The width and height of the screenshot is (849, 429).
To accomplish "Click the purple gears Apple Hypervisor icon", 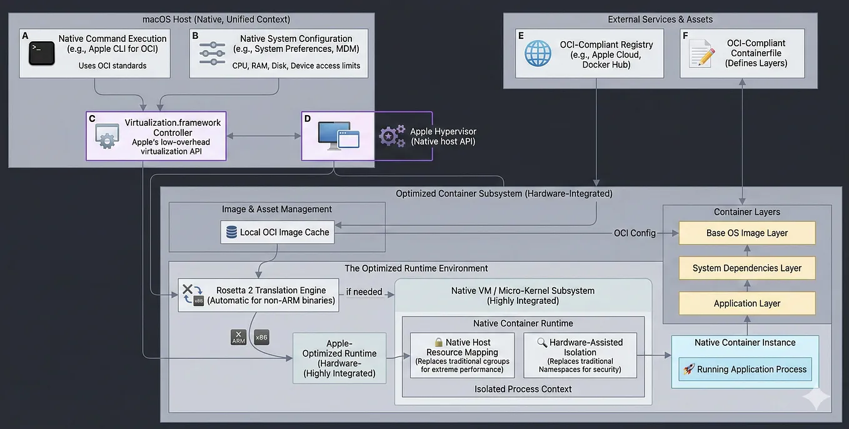I will coord(392,136).
